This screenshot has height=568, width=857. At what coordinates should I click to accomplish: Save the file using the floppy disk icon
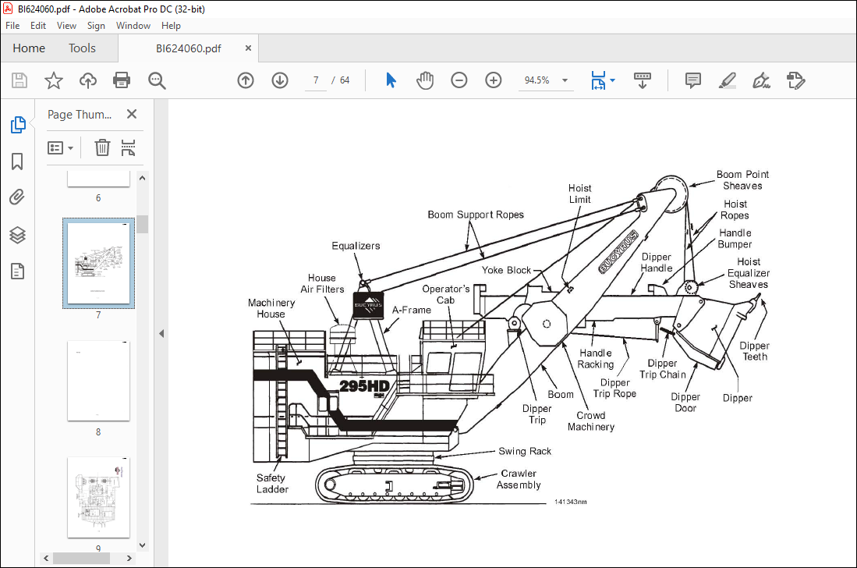19,80
